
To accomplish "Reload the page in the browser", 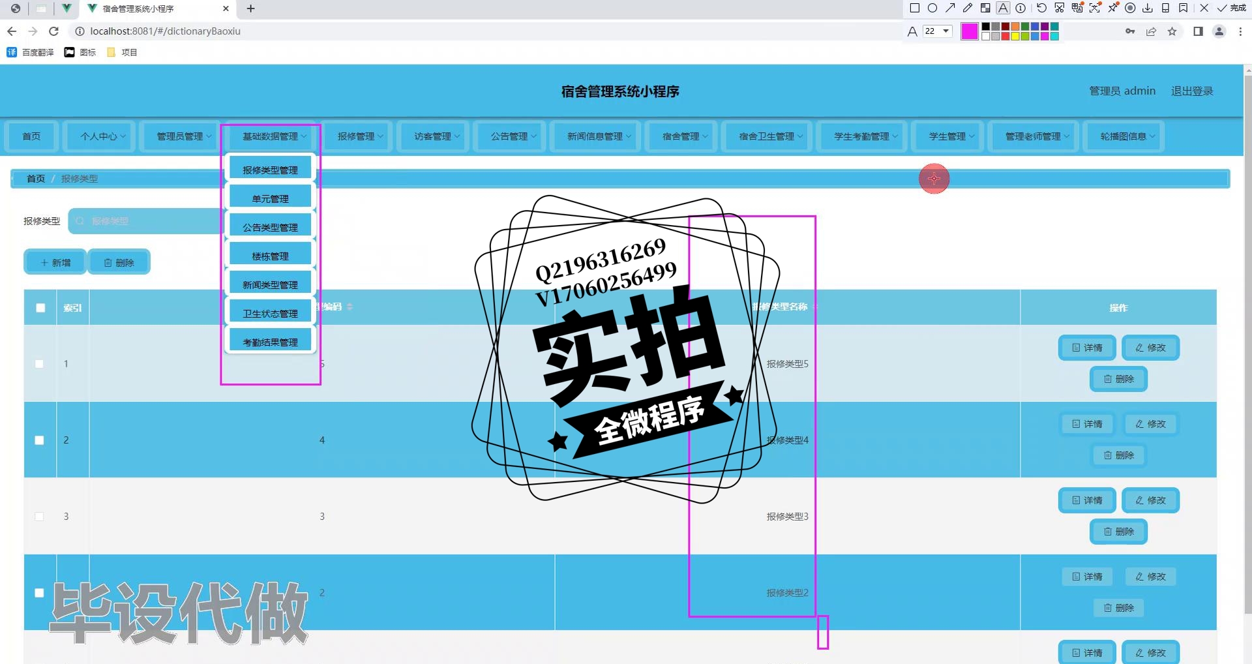I will pyautogui.click(x=54, y=31).
